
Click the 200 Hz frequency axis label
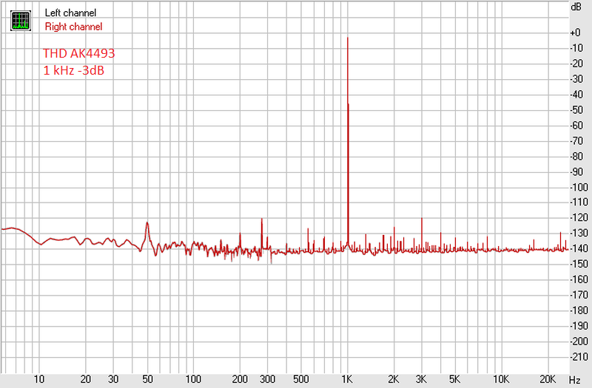click(240, 379)
